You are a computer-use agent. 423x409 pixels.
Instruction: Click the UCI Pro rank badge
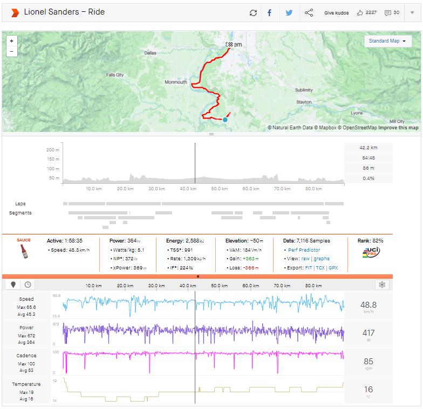click(370, 253)
